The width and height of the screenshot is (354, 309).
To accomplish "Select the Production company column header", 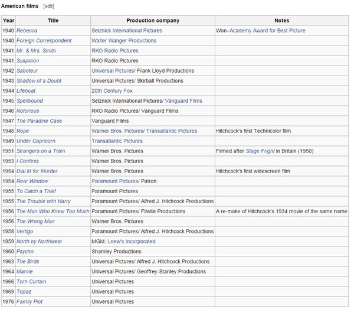I will pyautogui.click(x=153, y=21).
